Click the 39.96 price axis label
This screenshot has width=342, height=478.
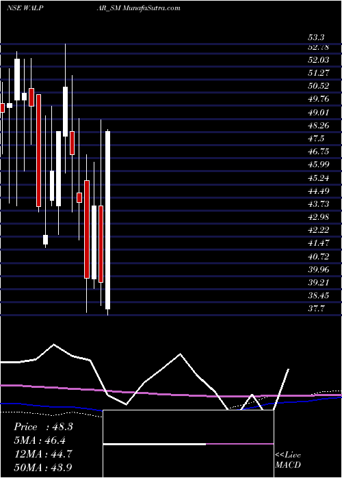tap(318, 270)
